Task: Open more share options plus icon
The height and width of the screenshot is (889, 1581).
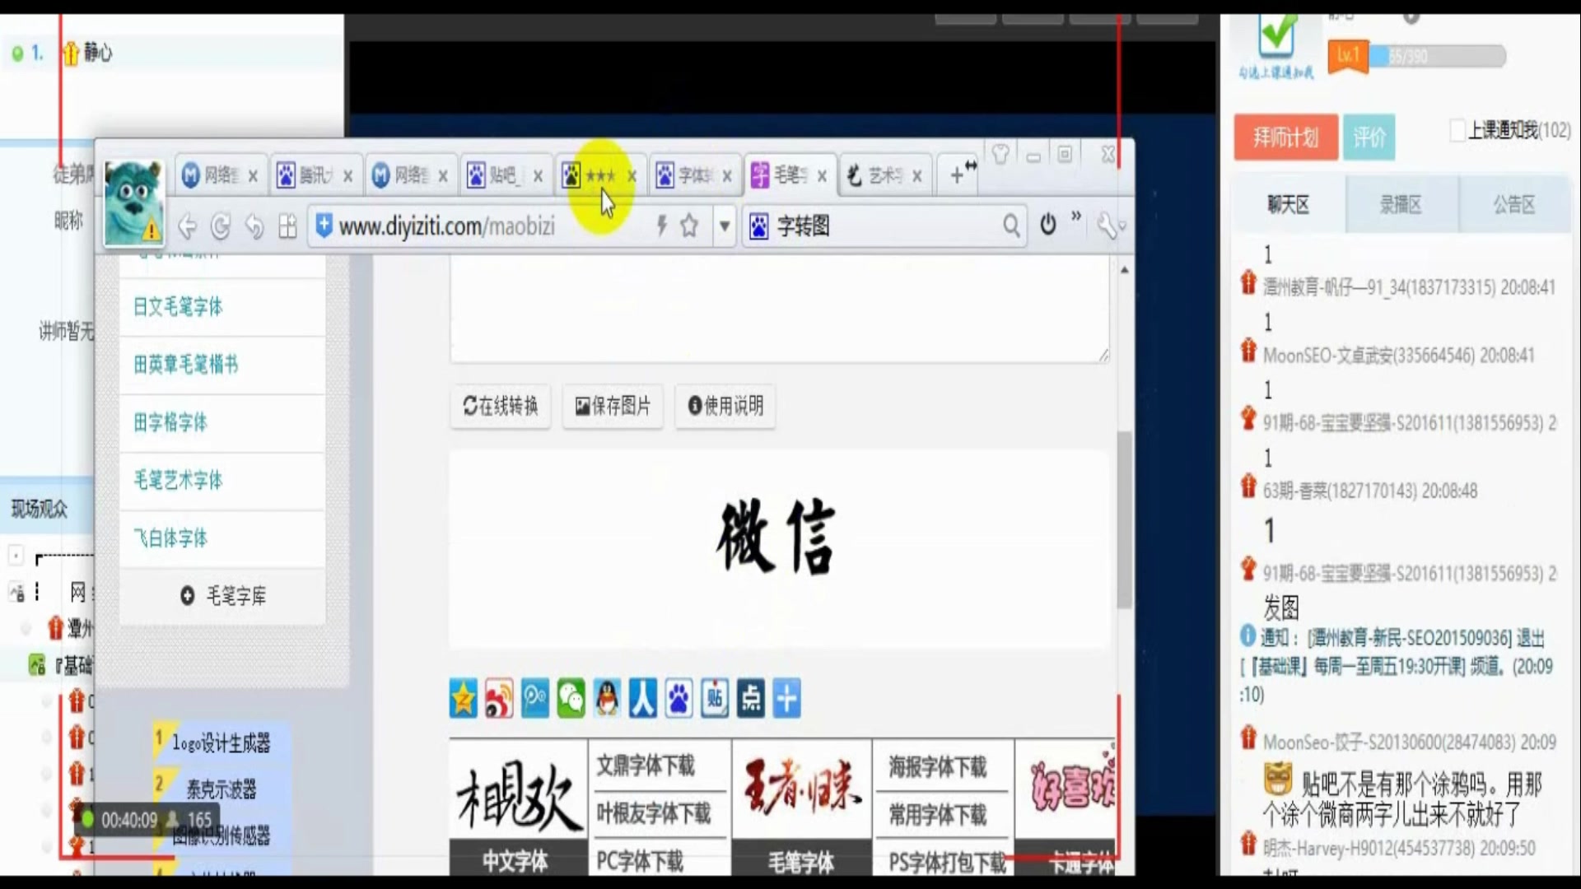Action: click(x=786, y=699)
